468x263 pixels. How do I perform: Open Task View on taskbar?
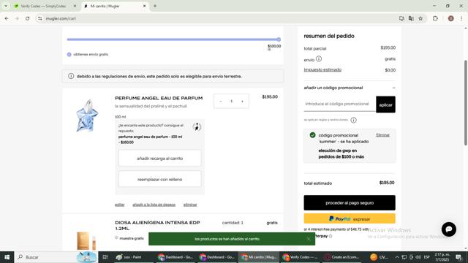[105, 257]
